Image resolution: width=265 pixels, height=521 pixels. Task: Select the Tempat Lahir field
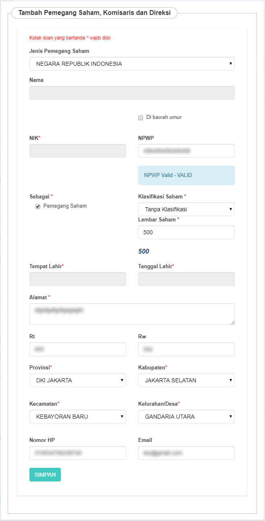point(77,279)
